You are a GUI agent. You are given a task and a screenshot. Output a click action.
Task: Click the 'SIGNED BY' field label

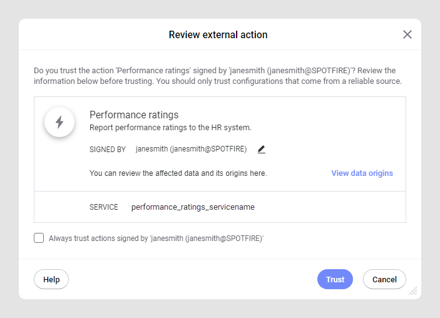tap(108, 150)
